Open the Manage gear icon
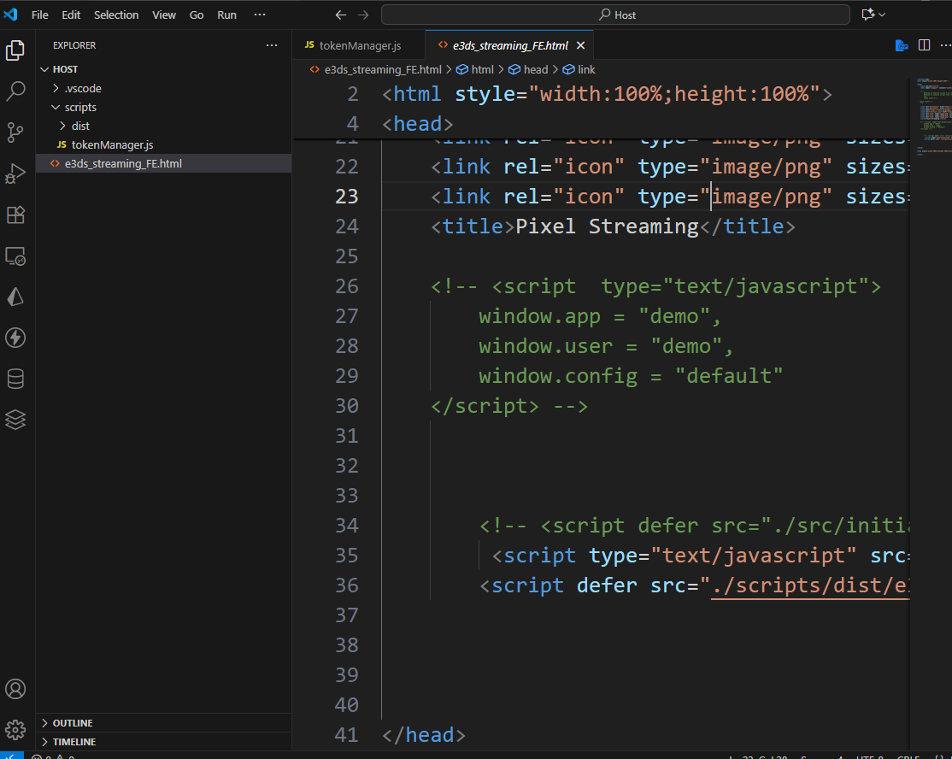952x759 pixels. point(15,729)
